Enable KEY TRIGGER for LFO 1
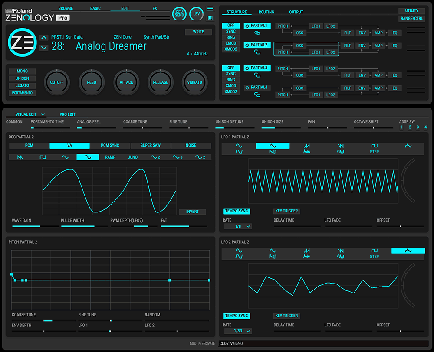This screenshot has width=434, height=352. [286, 211]
